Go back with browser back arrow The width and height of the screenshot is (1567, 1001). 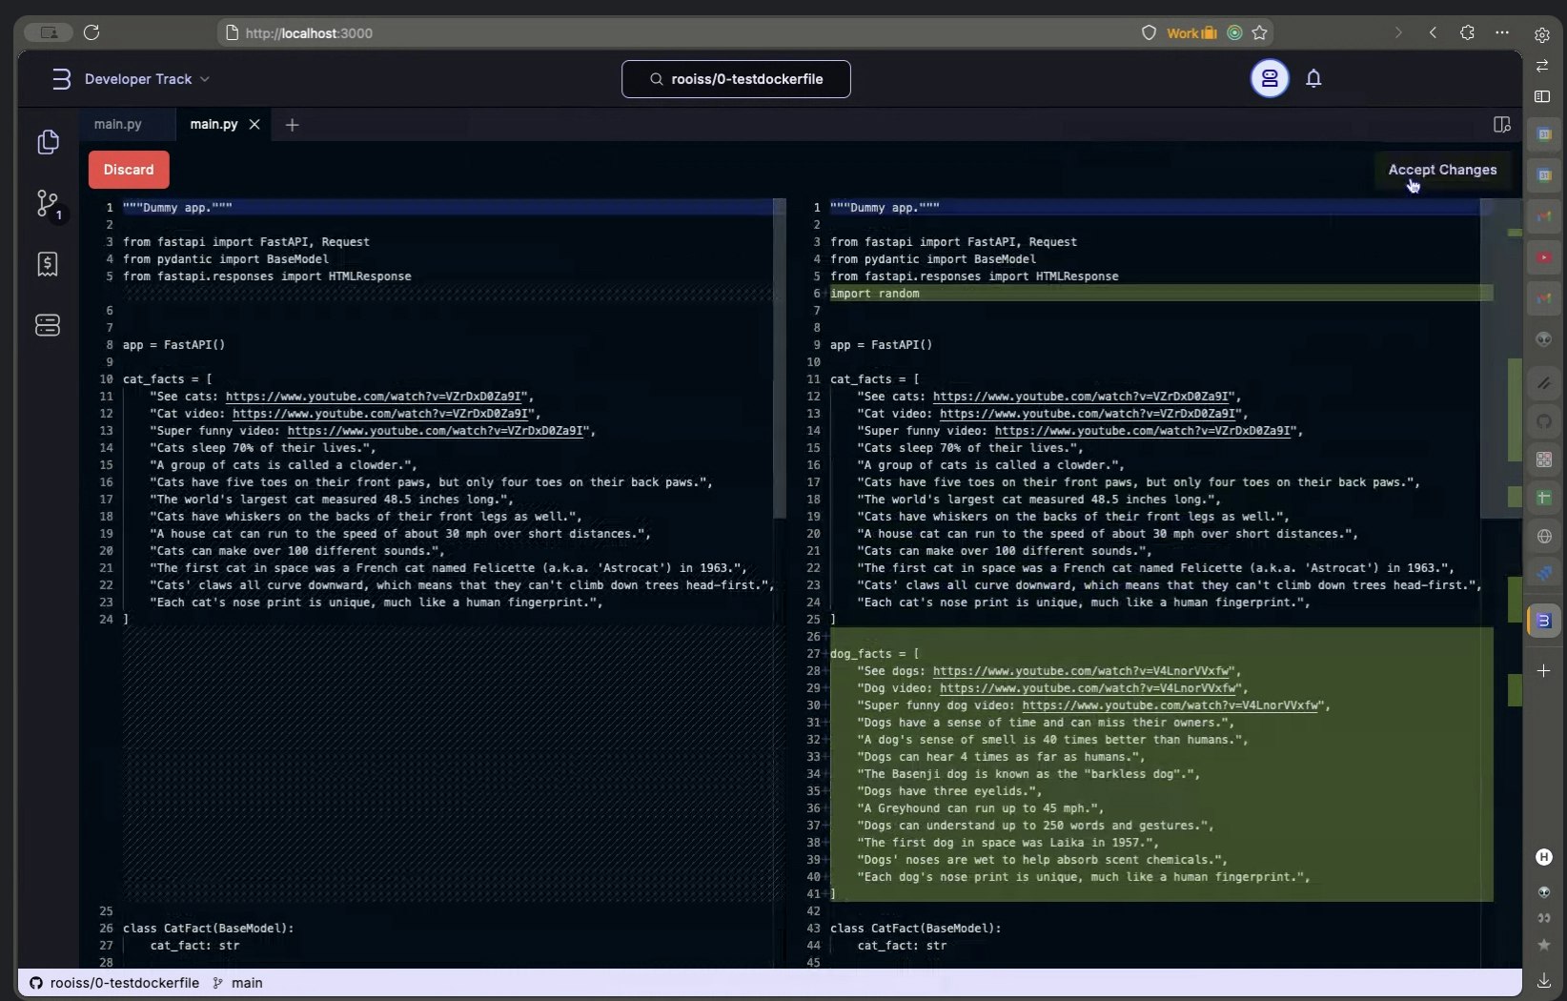pos(1433,32)
